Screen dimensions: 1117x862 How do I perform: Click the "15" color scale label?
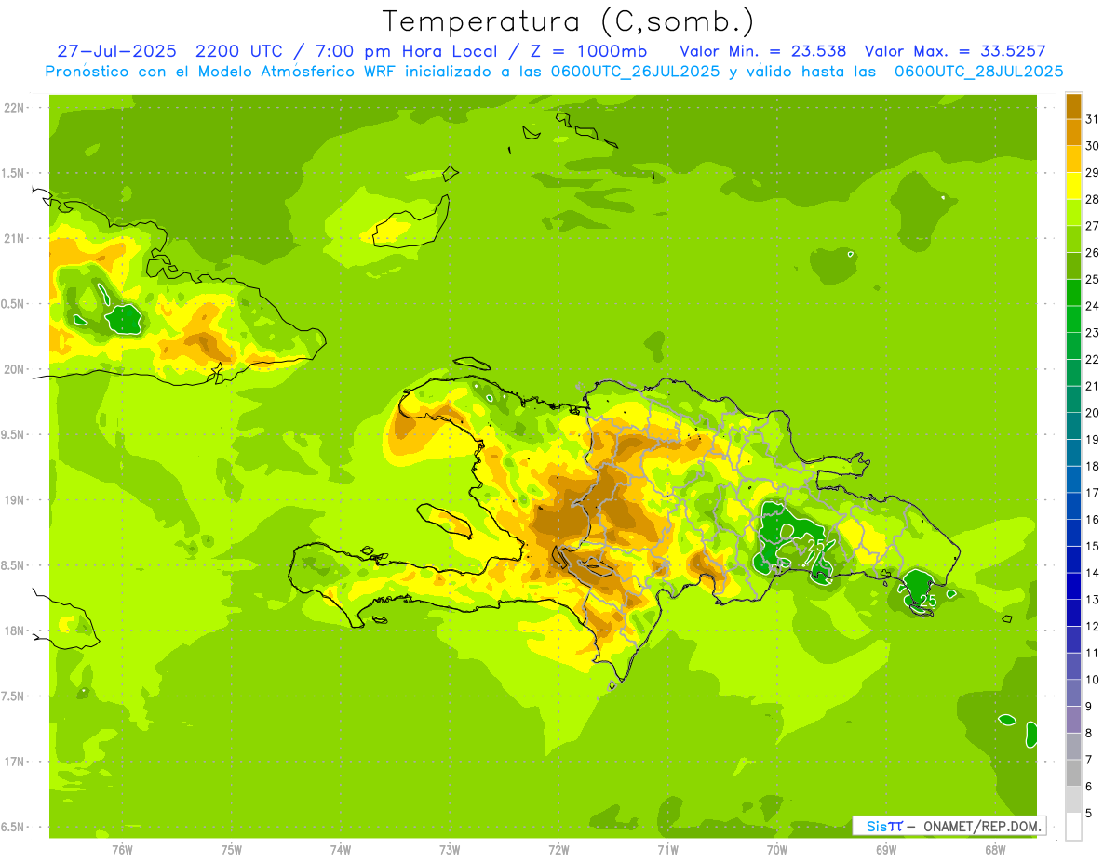click(1092, 546)
